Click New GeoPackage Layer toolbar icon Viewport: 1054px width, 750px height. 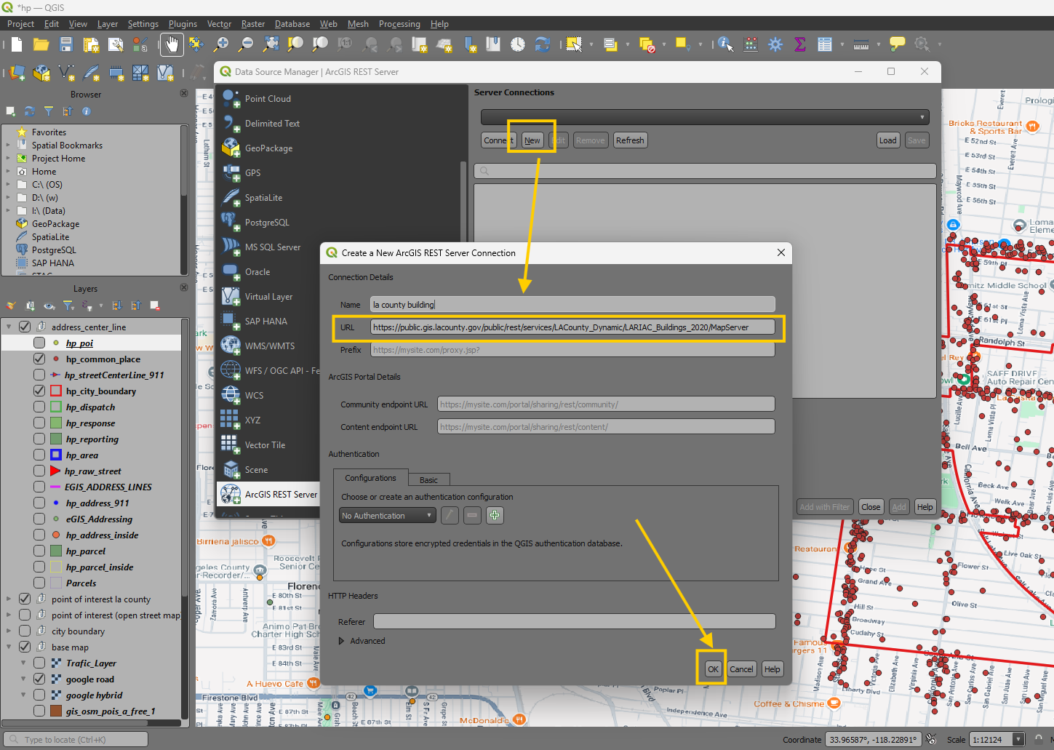(42, 73)
